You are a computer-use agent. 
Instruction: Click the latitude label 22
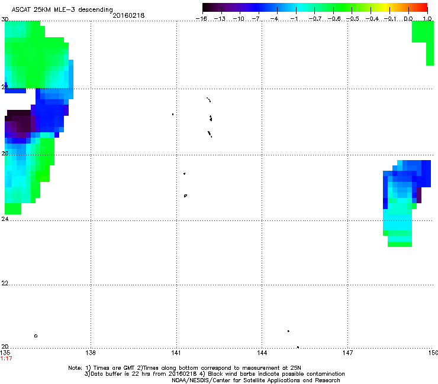[x=5, y=283]
